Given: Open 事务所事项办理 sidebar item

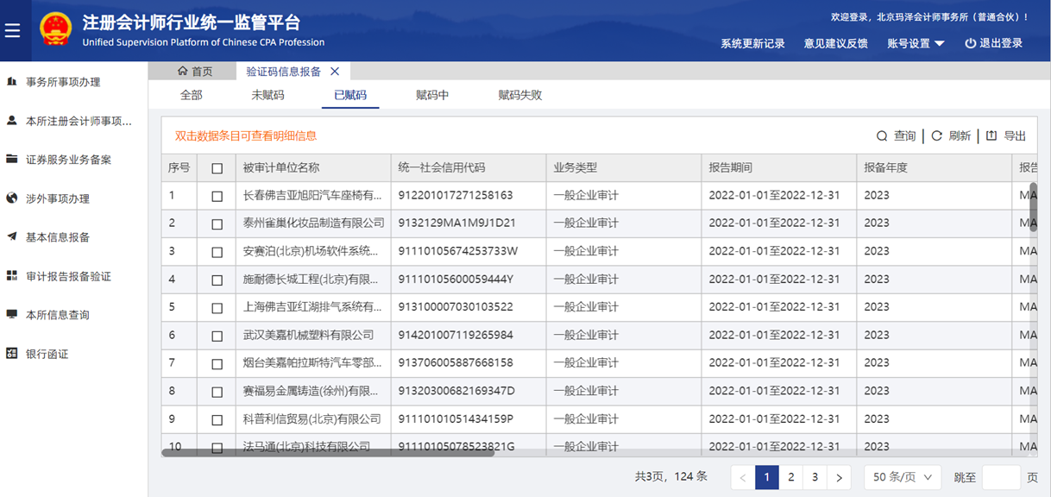Looking at the screenshot, I should tap(63, 82).
